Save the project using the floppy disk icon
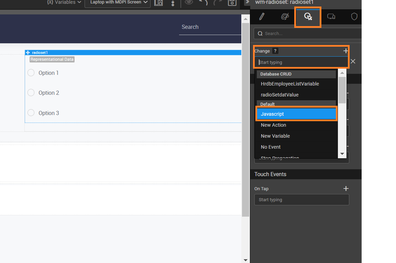The height and width of the screenshot is (263, 396). point(232,2)
